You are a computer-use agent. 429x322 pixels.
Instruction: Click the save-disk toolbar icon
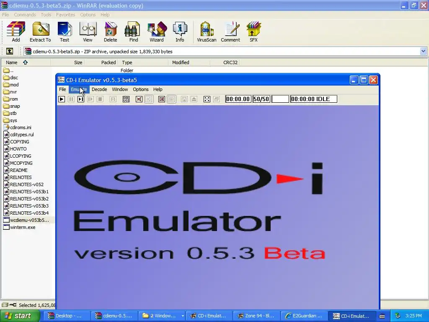184,99
